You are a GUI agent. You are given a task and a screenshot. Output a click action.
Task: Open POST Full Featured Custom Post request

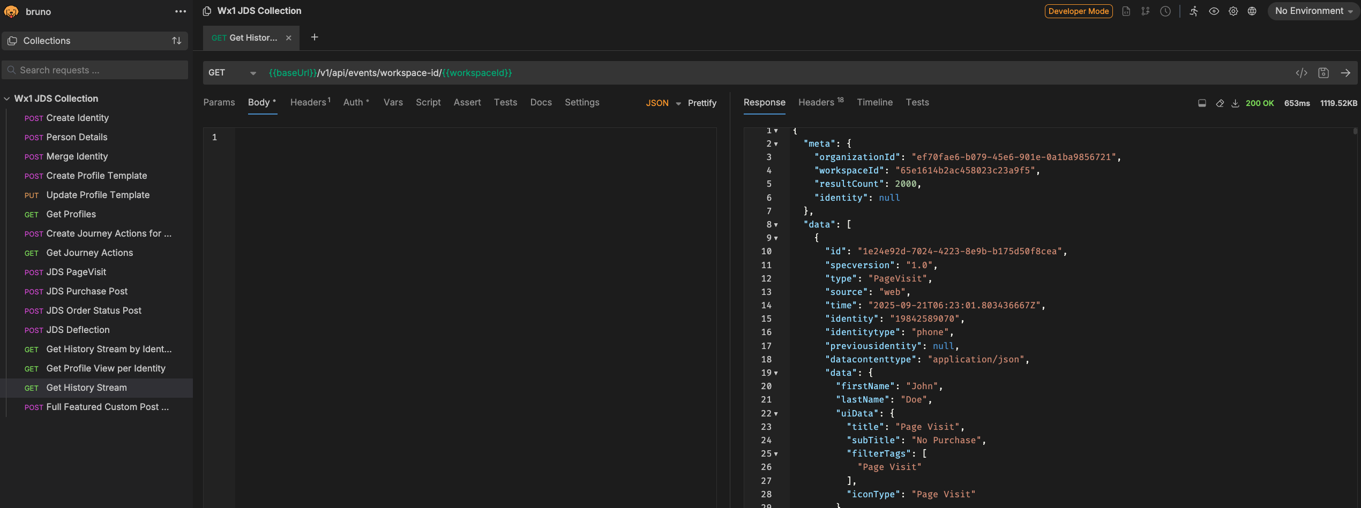coord(96,407)
